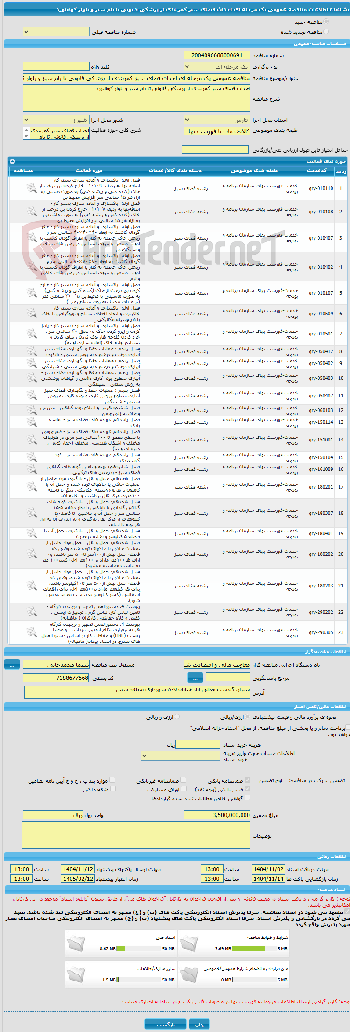Screen dimensions: 350x1032
Task: Select the ارزی/ریالی radio option
Action: click(248, 717)
